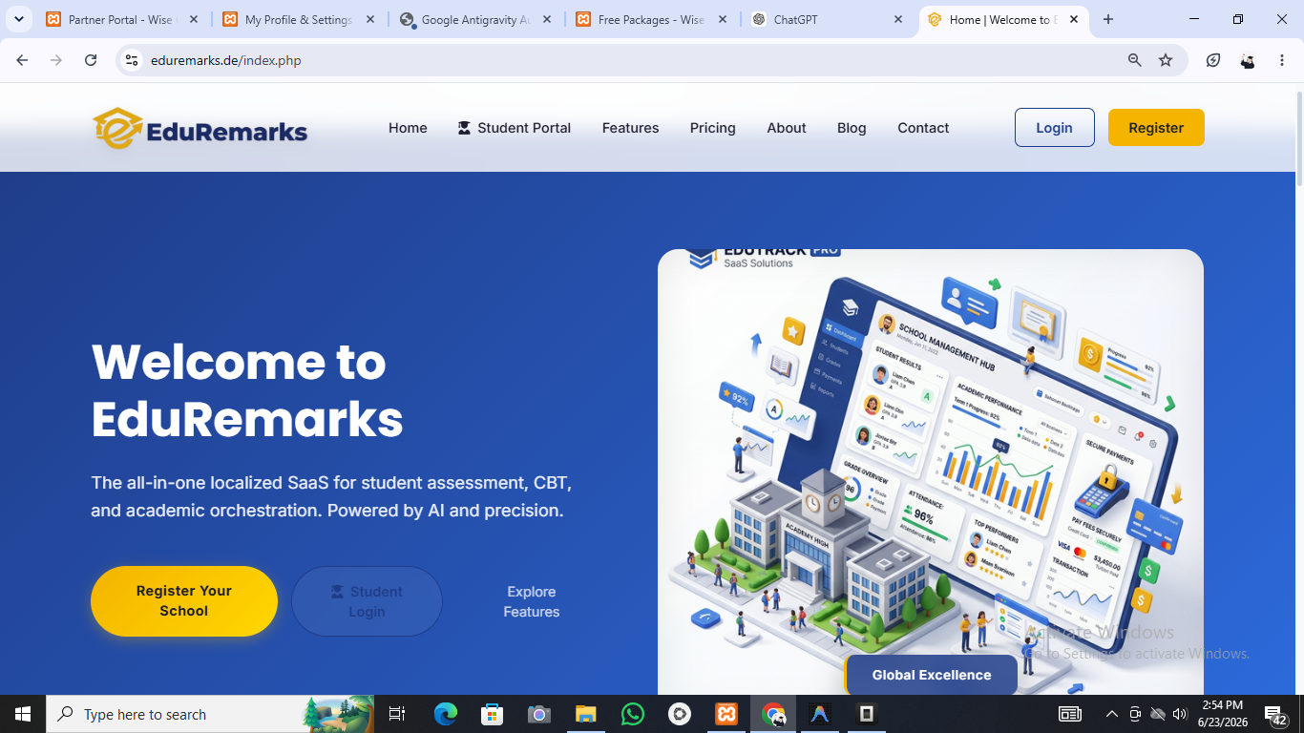1304x733 pixels.
Task: Close the Partner Portal tab
Action: point(194,19)
